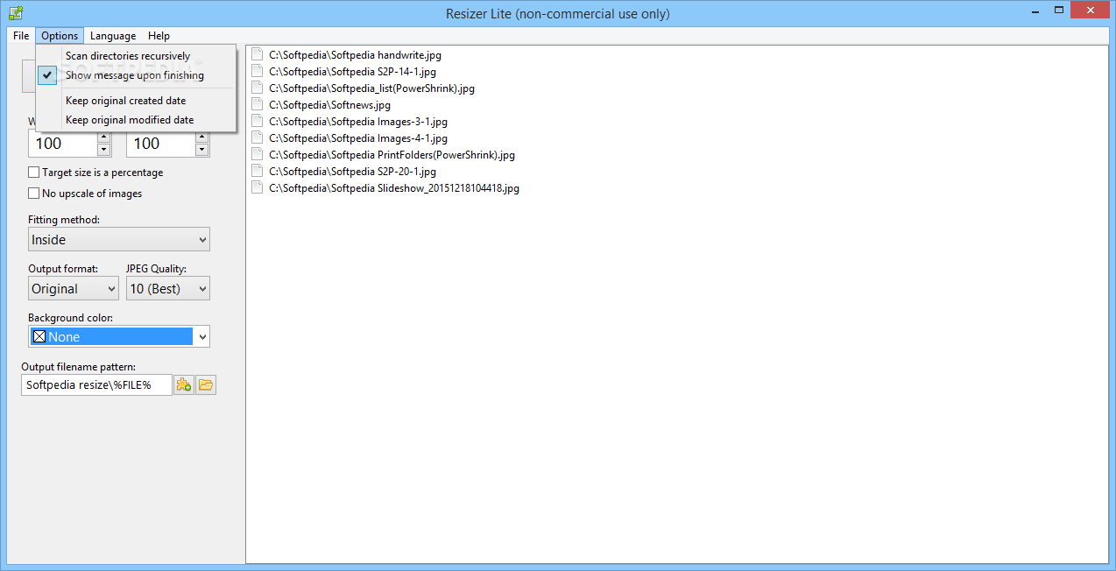Decrease width value with down arrow
The width and height of the screenshot is (1116, 571).
coord(103,150)
